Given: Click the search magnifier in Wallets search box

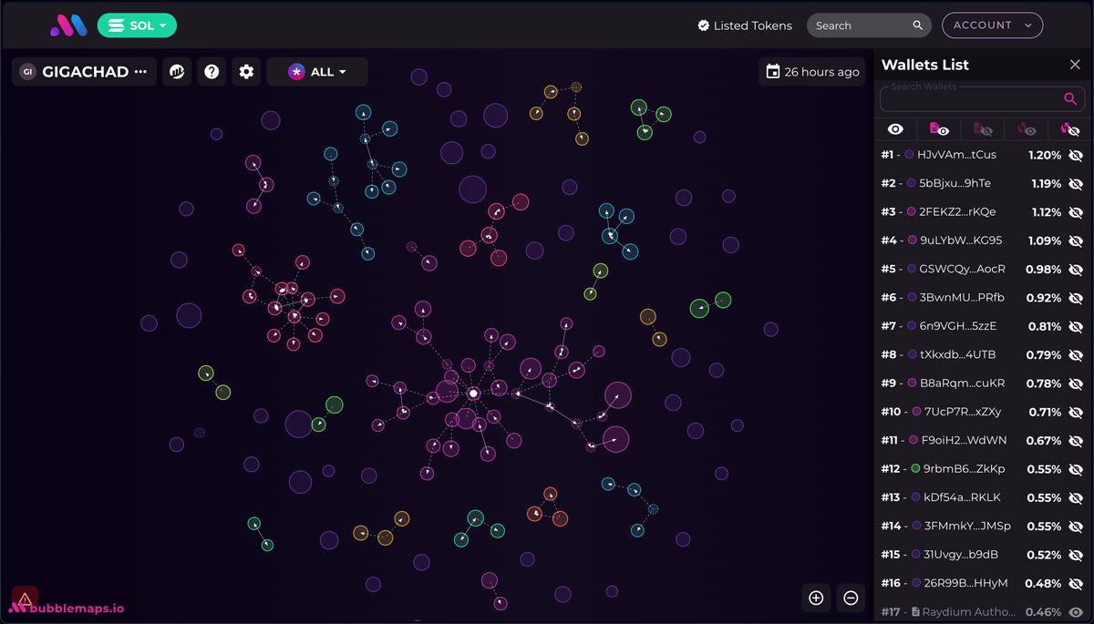Looking at the screenshot, I should click(x=1069, y=98).
